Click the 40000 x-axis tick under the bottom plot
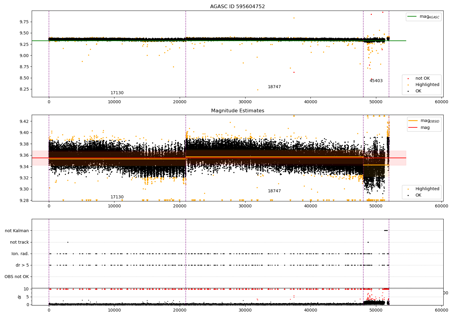Viewport: 453px width, 317px height. (x=310, y=310)
